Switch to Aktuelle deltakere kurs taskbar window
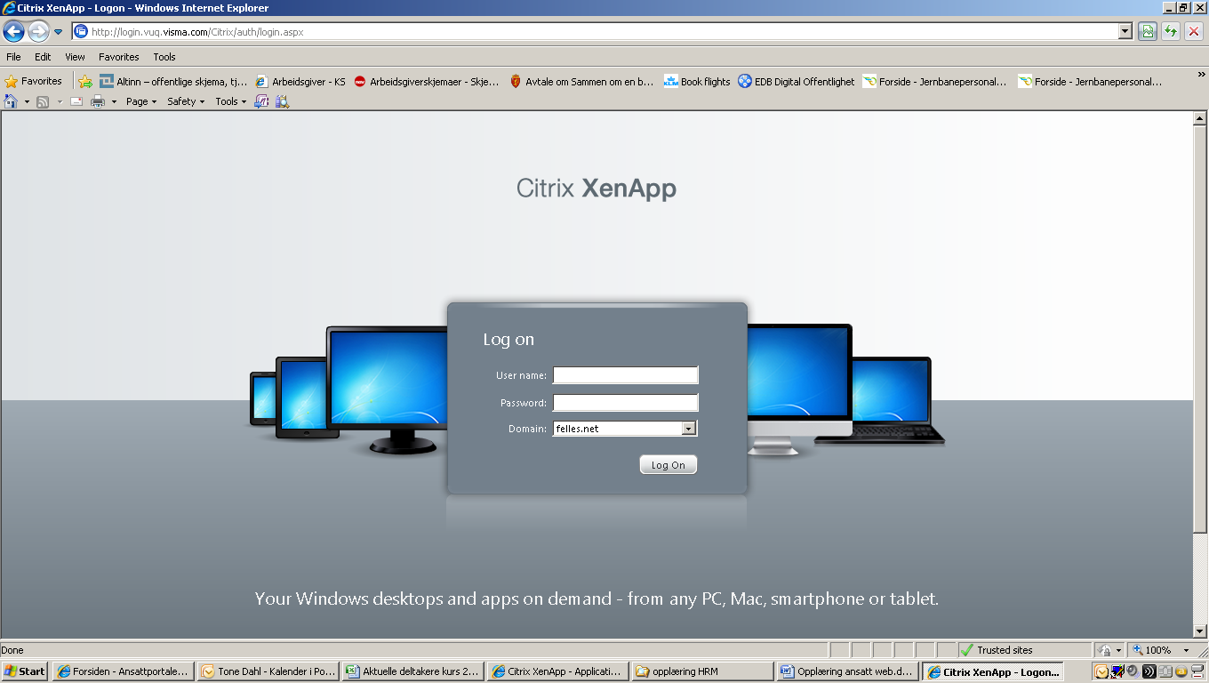Viewport: 1209px width, 683px height. pyautogui.click(x=413, y=671)
